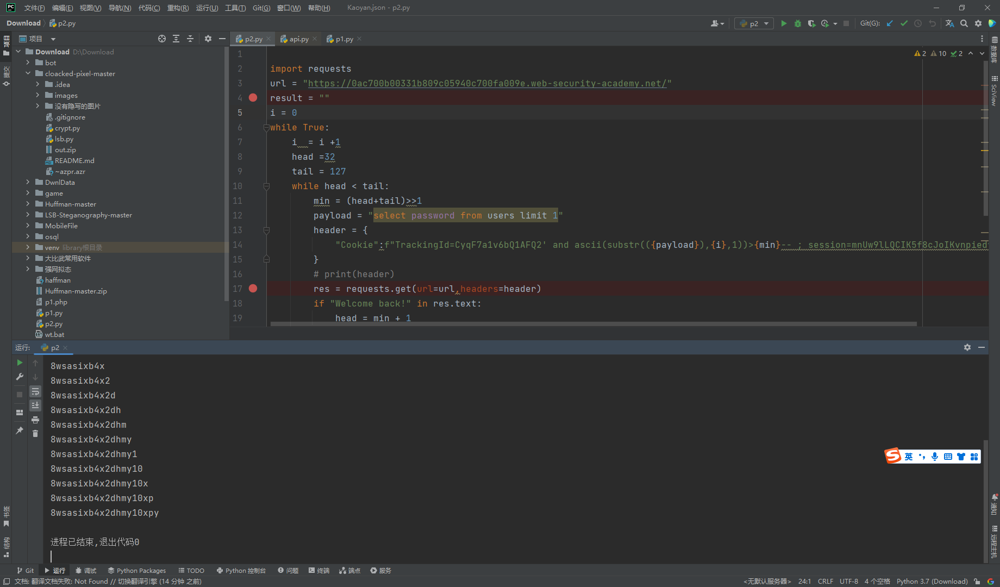The height and width of the screenshot is (587, 1000).
Task: Collapse the cloacked-pixel-master folder
Action: click(x=28, y=73)
